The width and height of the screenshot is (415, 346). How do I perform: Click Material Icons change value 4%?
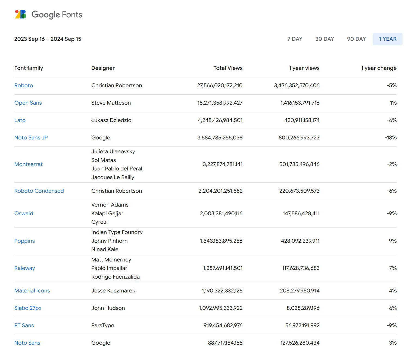pyautogui.click(x=393, y=291)
